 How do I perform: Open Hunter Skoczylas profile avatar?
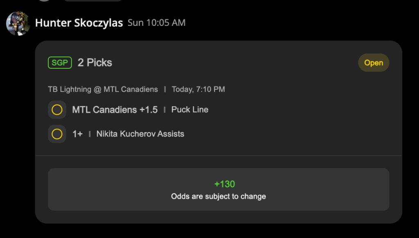click(x=18, y=23)
